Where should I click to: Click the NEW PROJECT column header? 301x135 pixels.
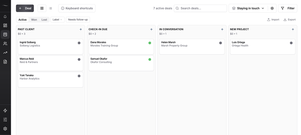239,29
